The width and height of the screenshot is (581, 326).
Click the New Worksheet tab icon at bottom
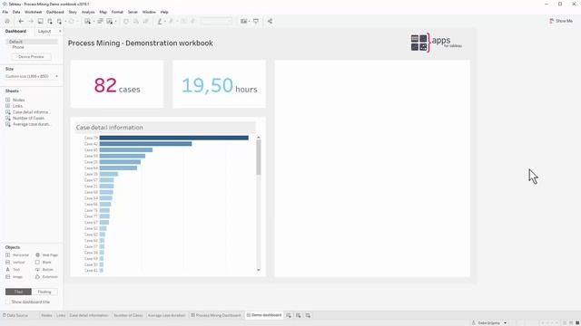(x=289, y=315)
